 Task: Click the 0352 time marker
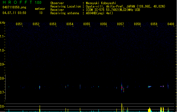tap(36, 24)
